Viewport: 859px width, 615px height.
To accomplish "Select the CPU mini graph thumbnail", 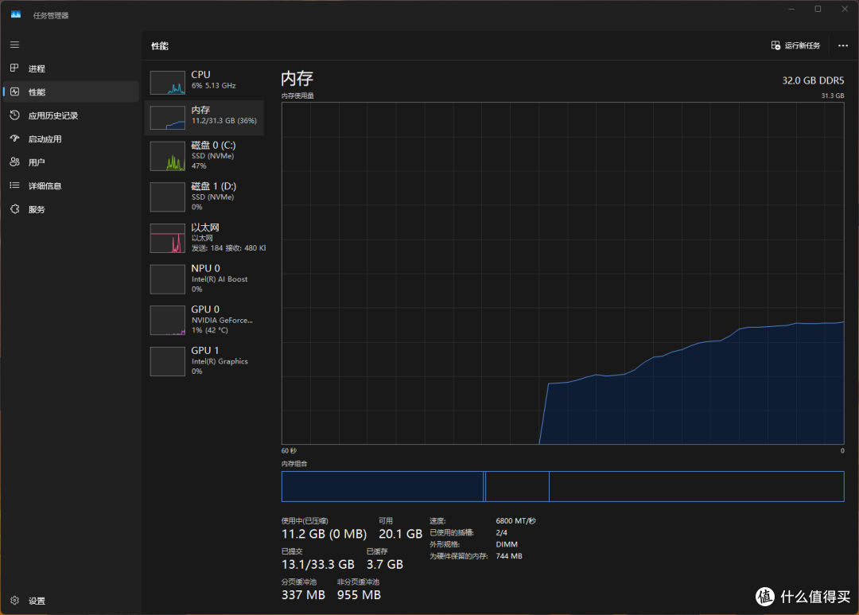I will (168, 83).
